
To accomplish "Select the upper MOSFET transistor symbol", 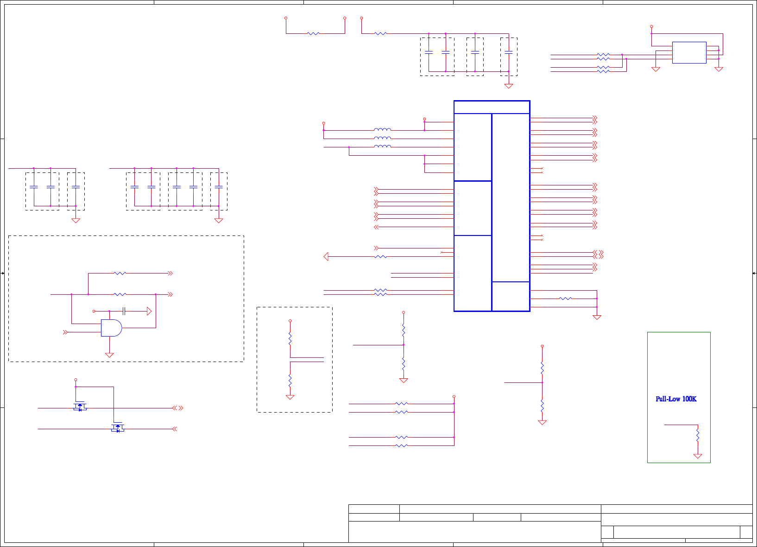I will point(80,407).
